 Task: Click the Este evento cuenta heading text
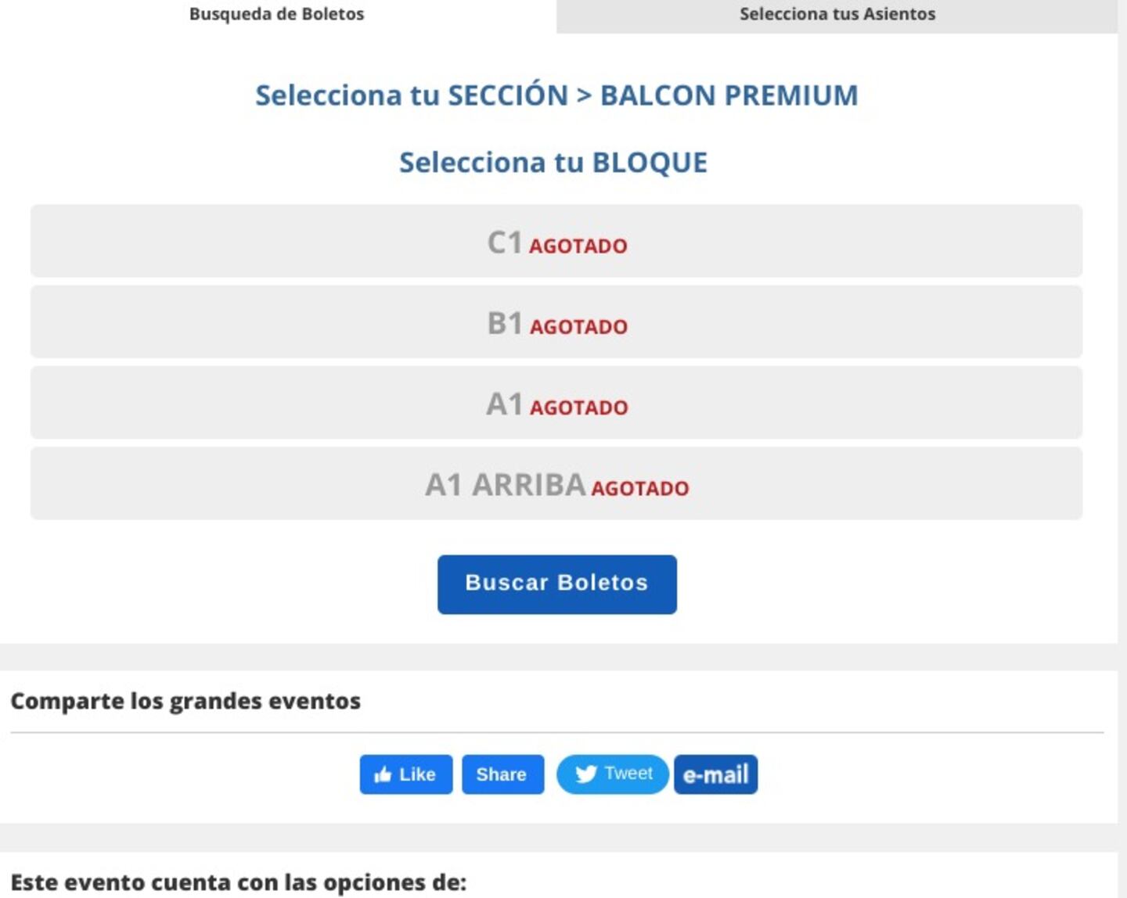237,881
